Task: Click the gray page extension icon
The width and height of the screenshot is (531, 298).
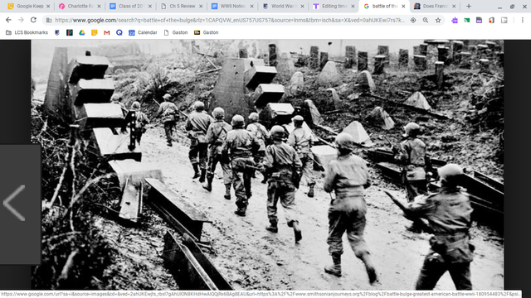Action: [x=504, y=20]
